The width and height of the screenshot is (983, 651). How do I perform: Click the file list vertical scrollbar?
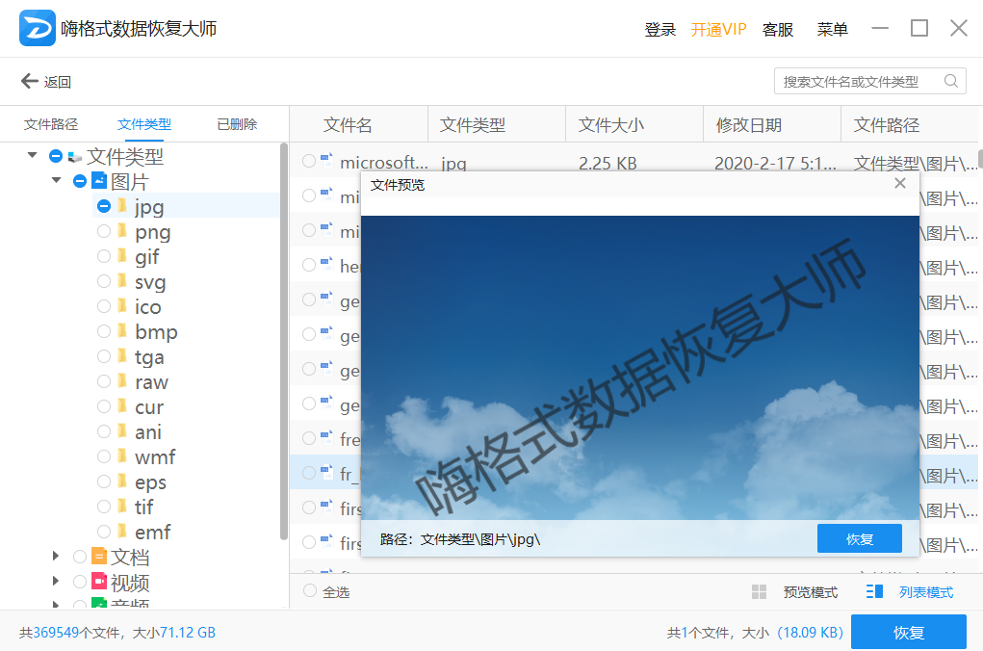pos(979,159)
